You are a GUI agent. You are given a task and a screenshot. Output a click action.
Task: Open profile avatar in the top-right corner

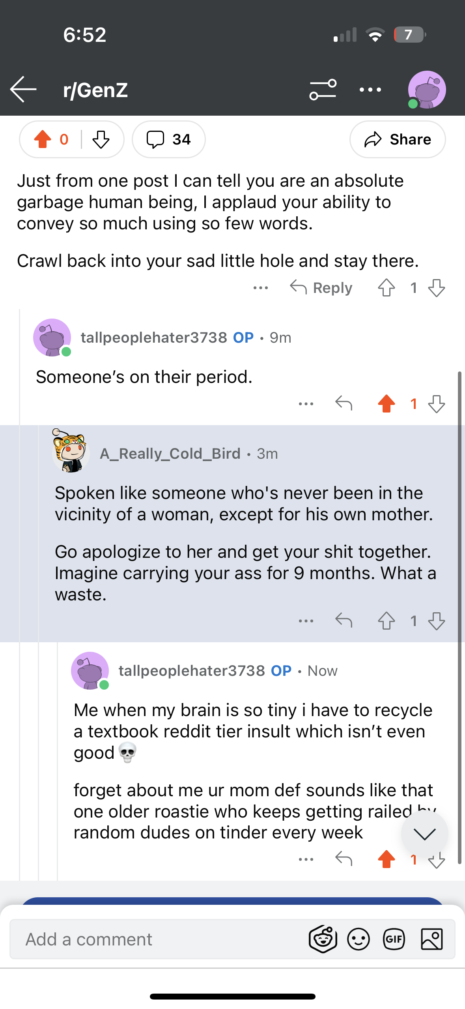(427, 90)
